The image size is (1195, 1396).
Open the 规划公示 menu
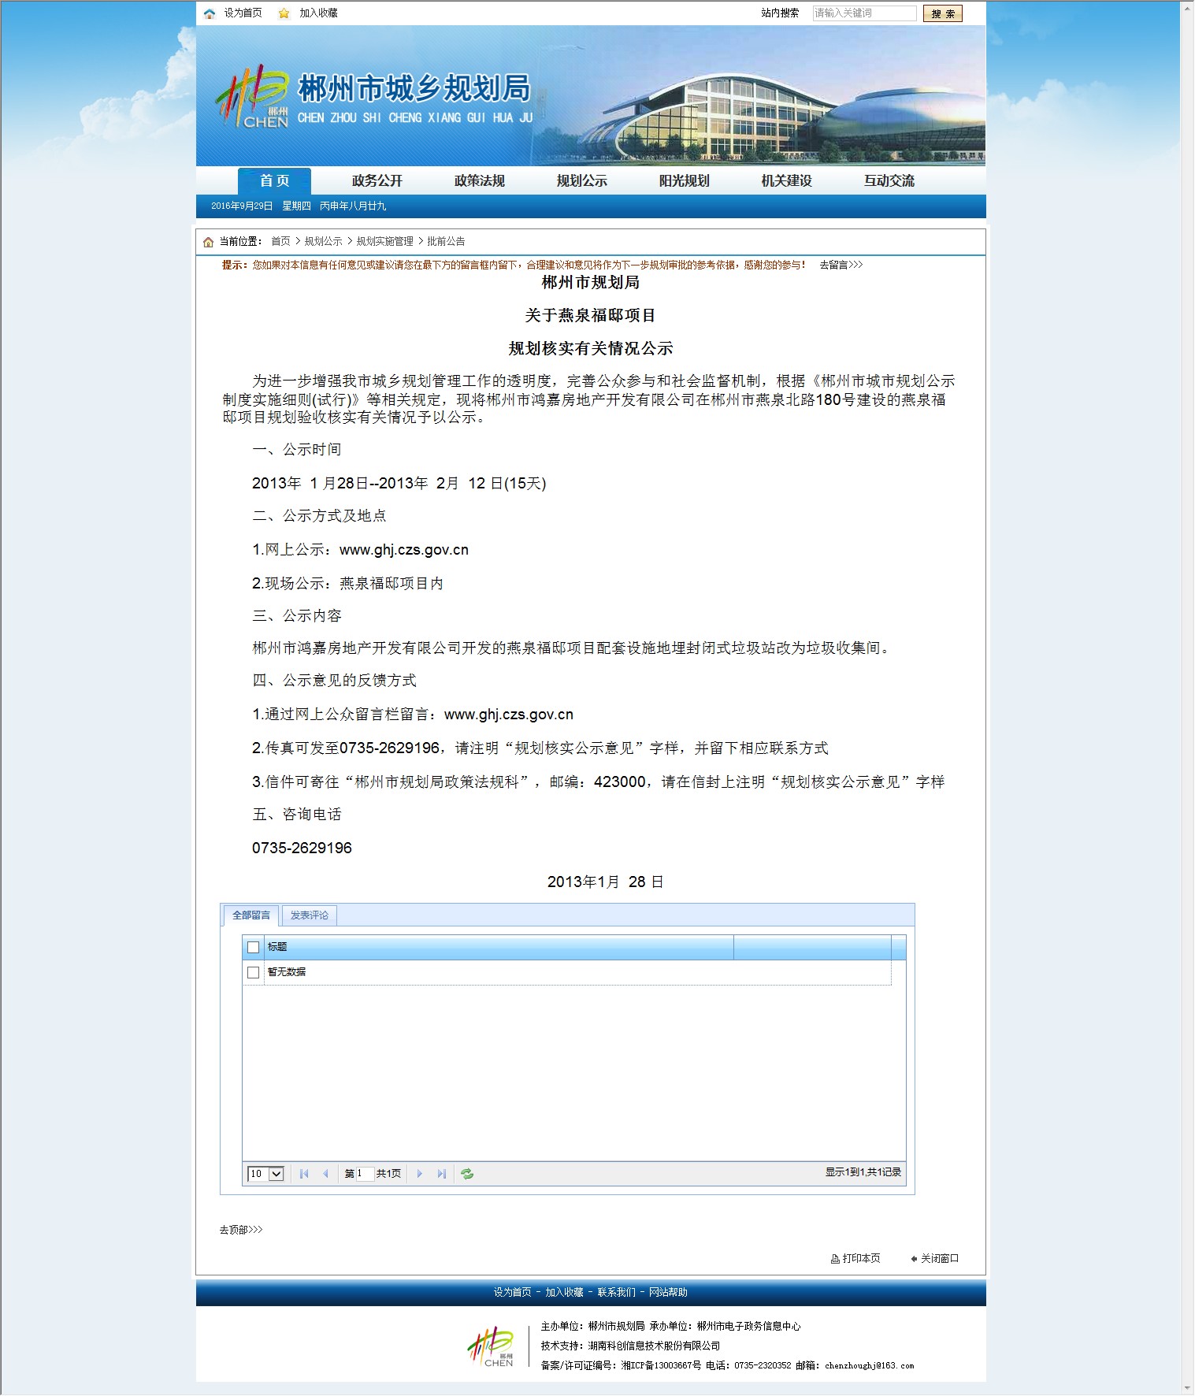point(582,181)
